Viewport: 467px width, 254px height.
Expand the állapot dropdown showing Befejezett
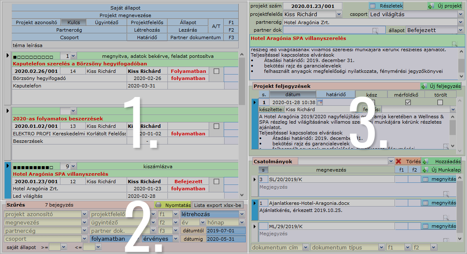[x=460, y=30]
